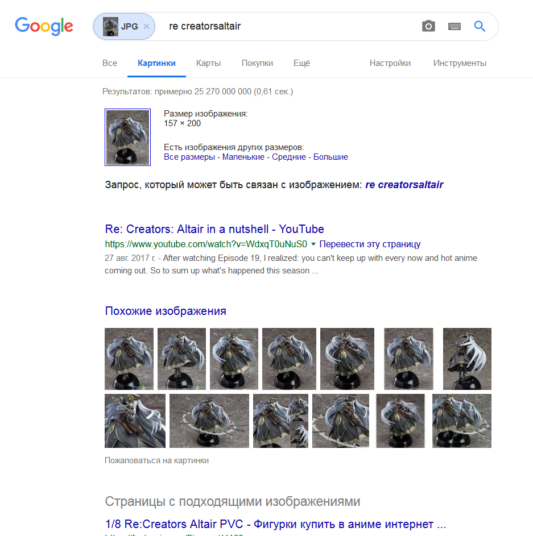Click the camera search-by-image icon

pyautogui.click(x=428, y=26)
